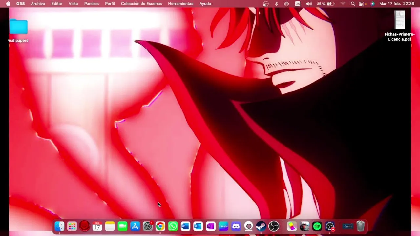This screenshot has height=236, width=420.
Task: Open the Perfil menu
Action: point(110,4)
